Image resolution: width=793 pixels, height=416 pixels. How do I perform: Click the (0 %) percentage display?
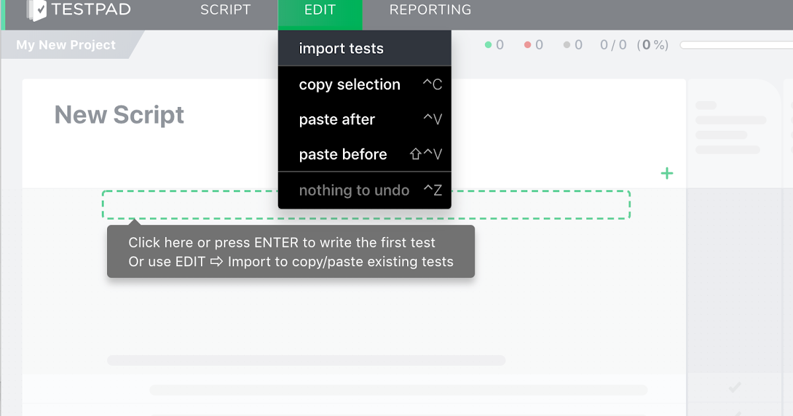coord(653,45)
